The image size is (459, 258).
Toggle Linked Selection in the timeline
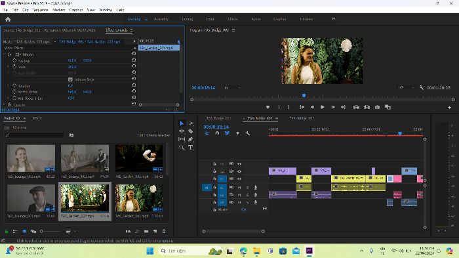tap(227, 133)
